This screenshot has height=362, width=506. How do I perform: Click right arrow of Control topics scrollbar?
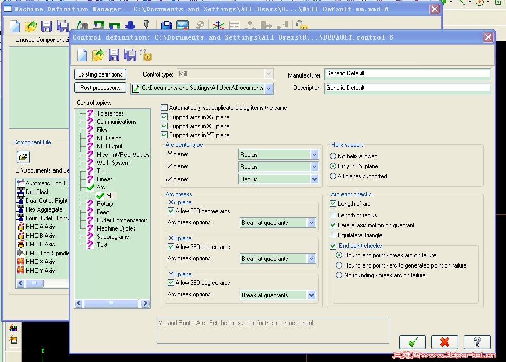point(145,303)
